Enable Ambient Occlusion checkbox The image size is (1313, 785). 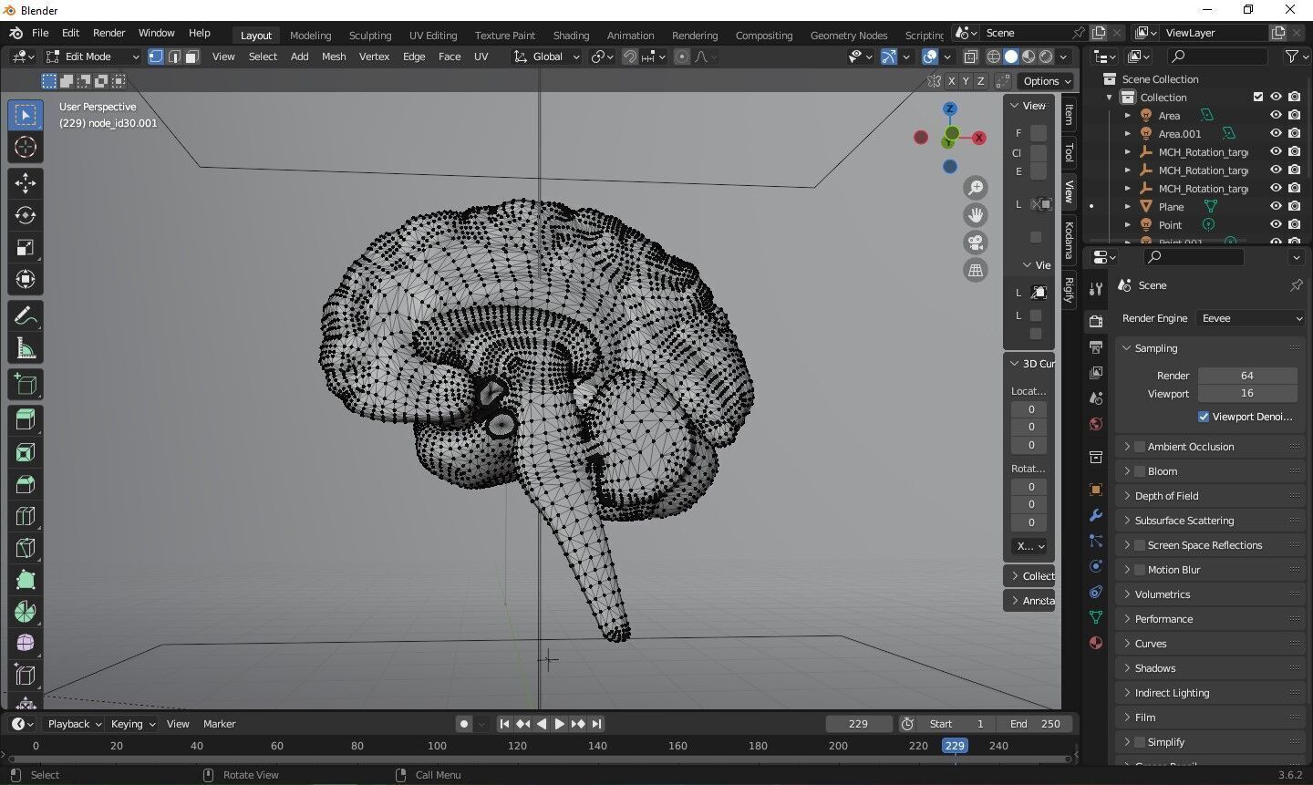click(1140, 447)
